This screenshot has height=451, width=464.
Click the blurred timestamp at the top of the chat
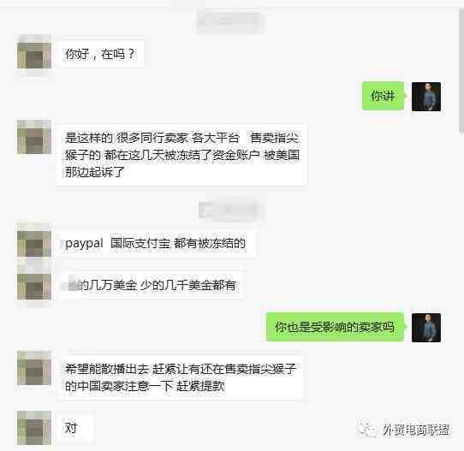pyautogui.click(x=231, y=20)
